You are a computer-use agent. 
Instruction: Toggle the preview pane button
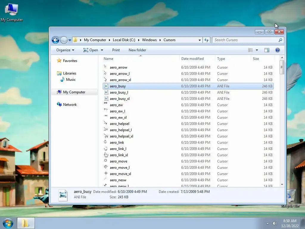pos(267,50)
